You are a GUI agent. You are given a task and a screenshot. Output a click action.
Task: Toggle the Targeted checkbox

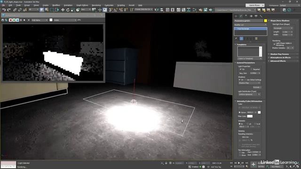[252, 69]
